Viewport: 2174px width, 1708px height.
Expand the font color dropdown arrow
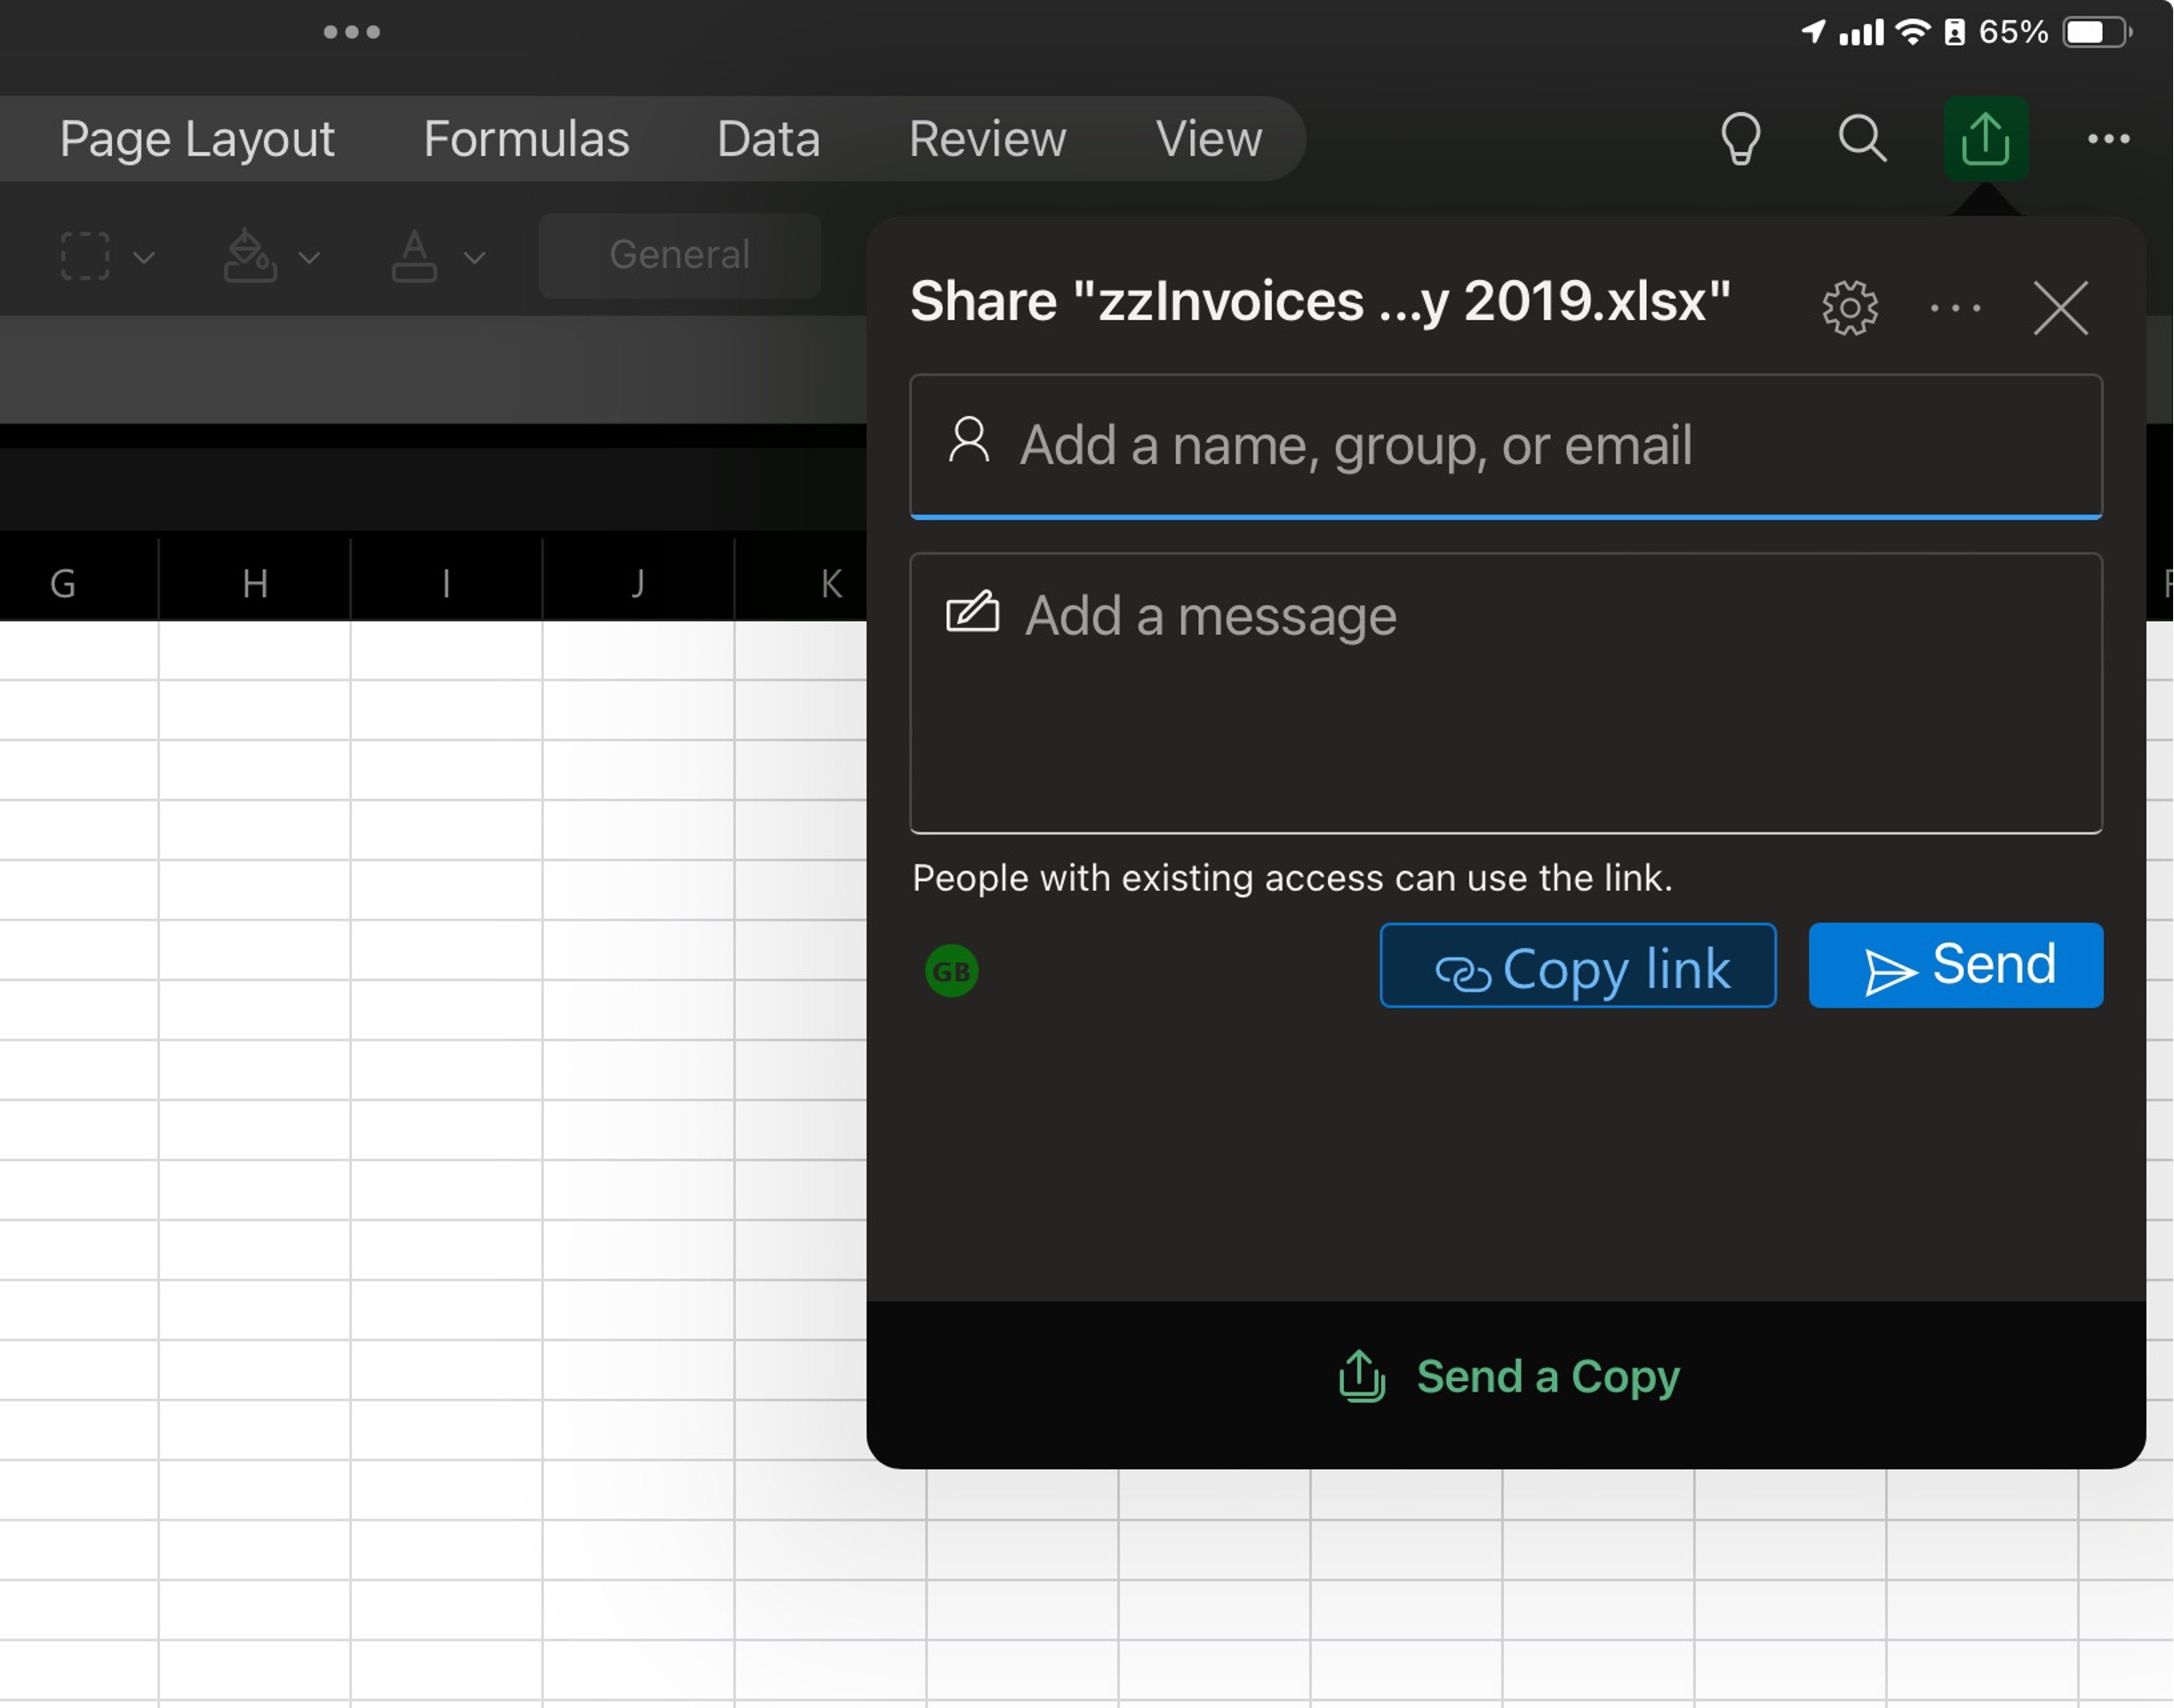click(x=474, y=258)
